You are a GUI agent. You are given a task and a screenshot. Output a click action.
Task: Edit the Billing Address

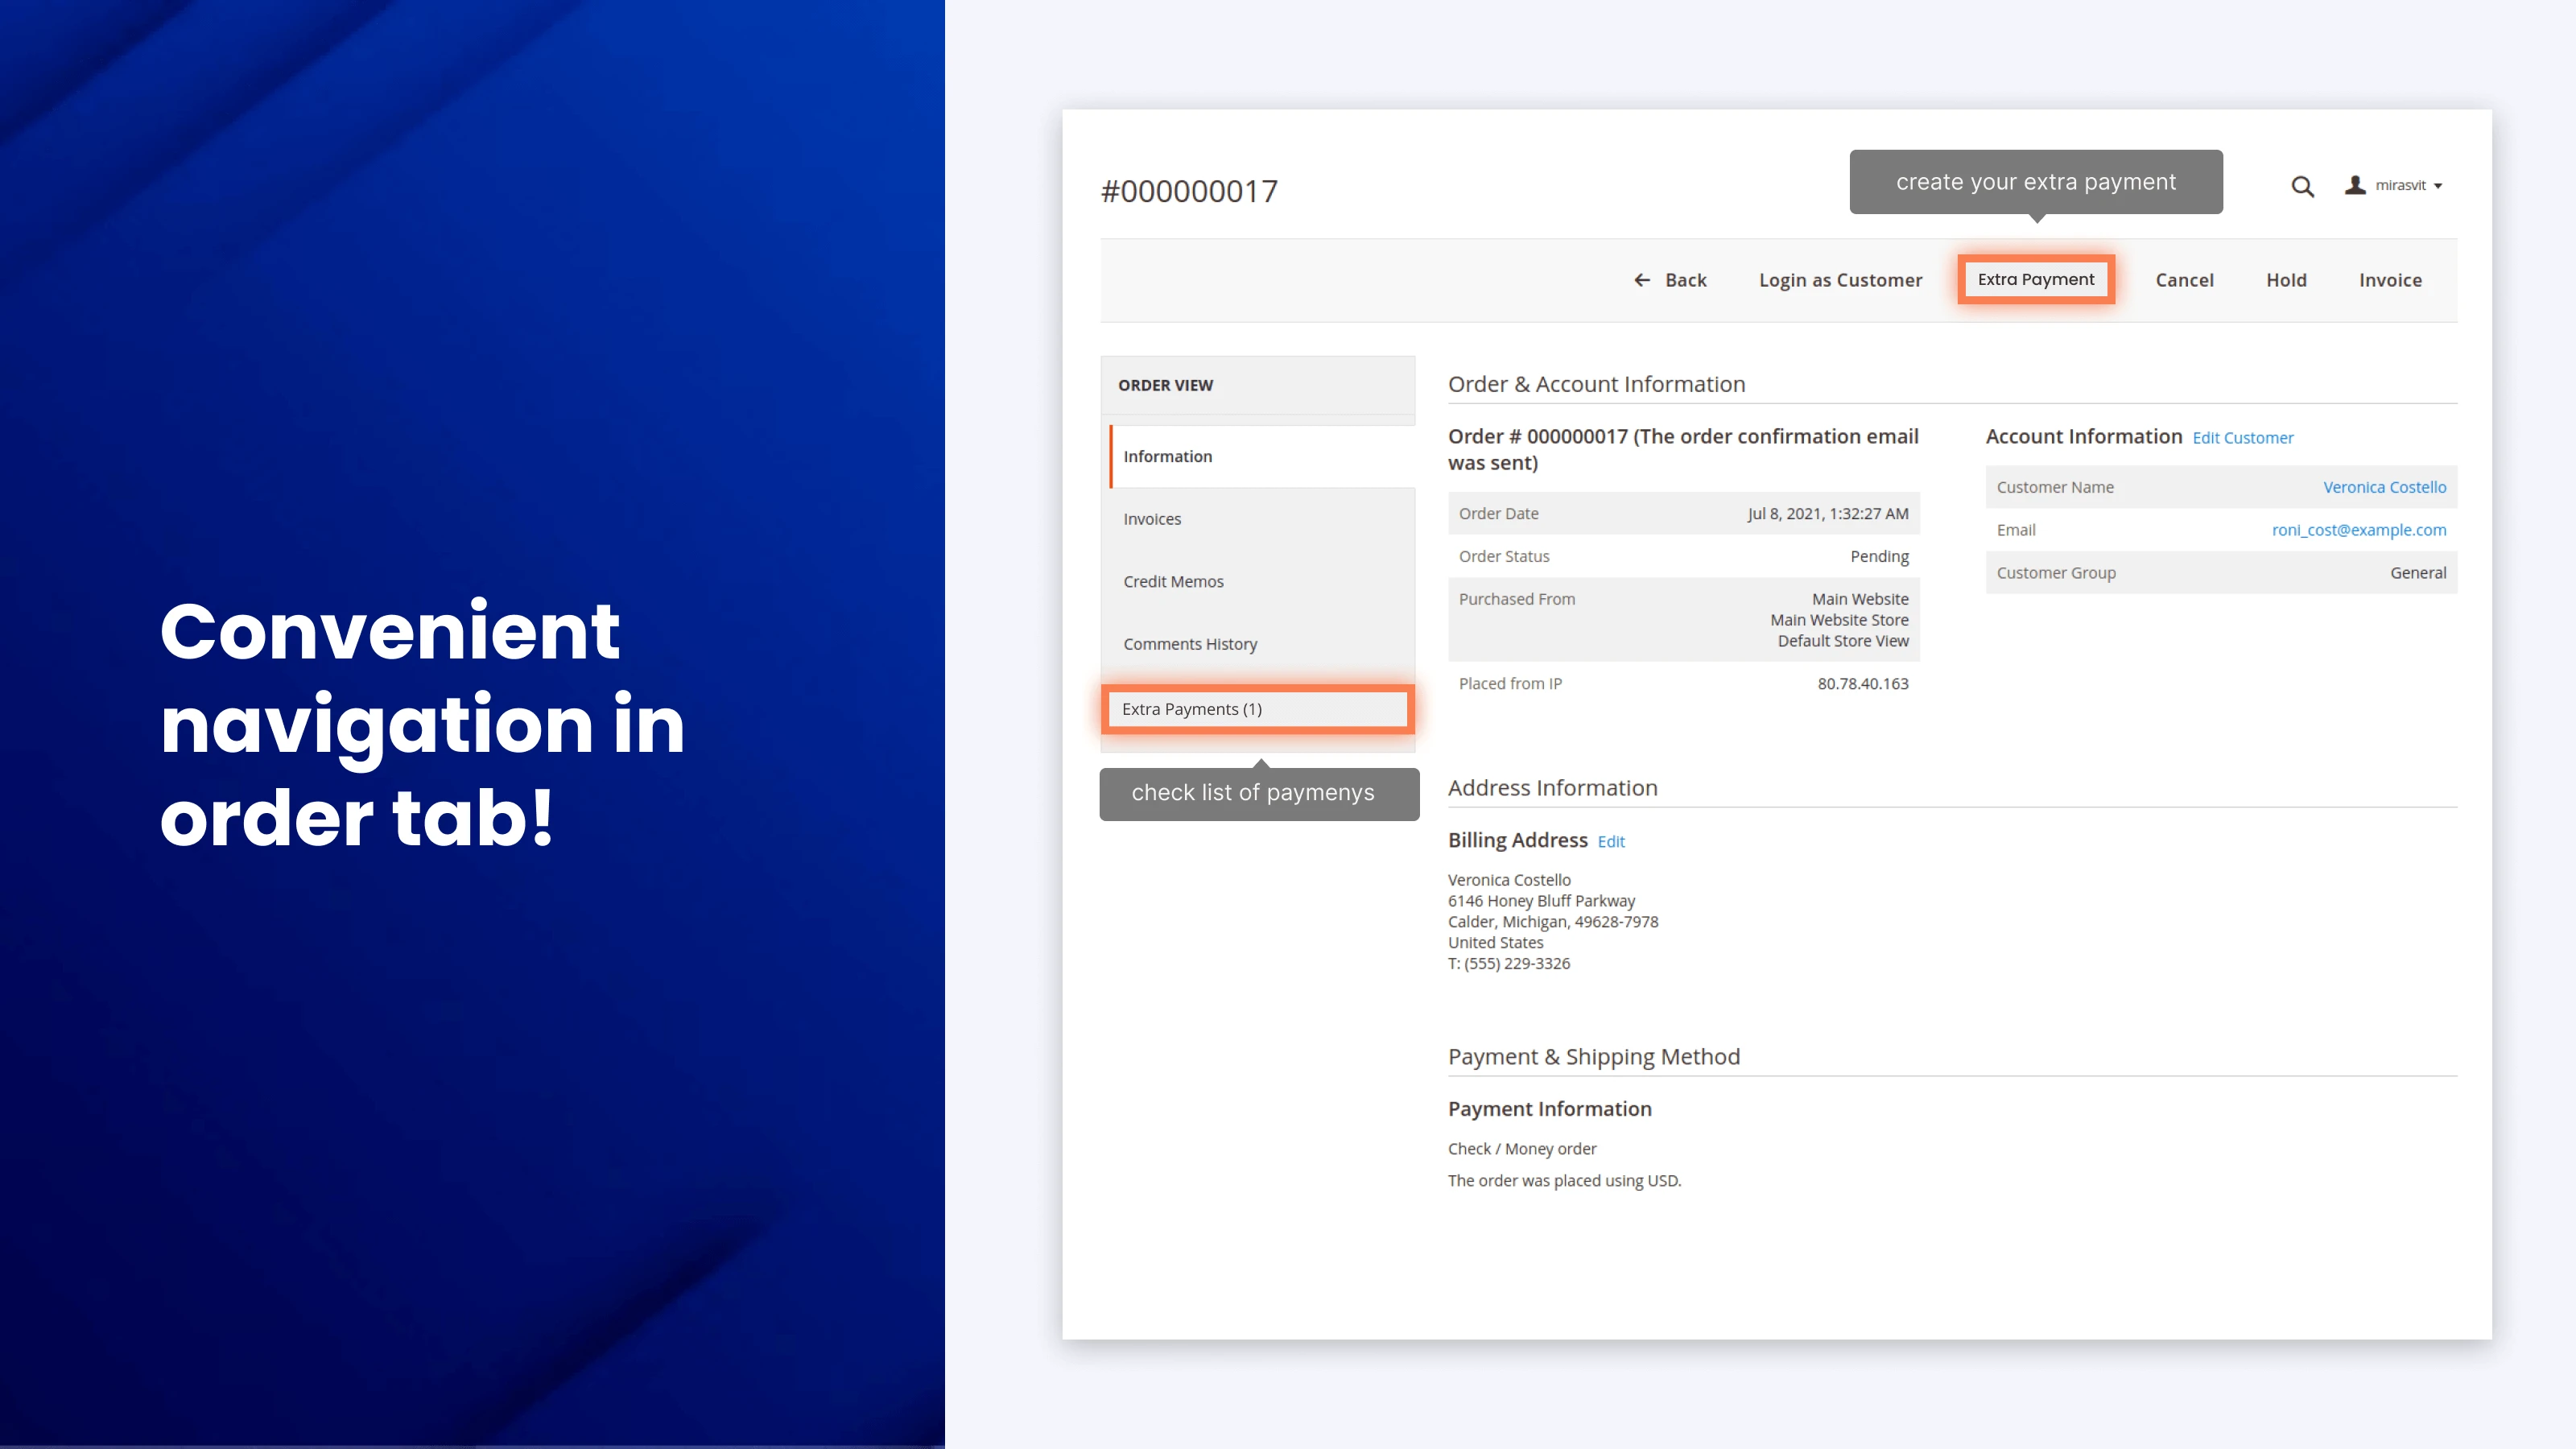click(x=1611, y=842)
